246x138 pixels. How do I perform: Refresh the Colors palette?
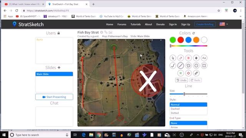pyautogui.click(x=194, y=33)
